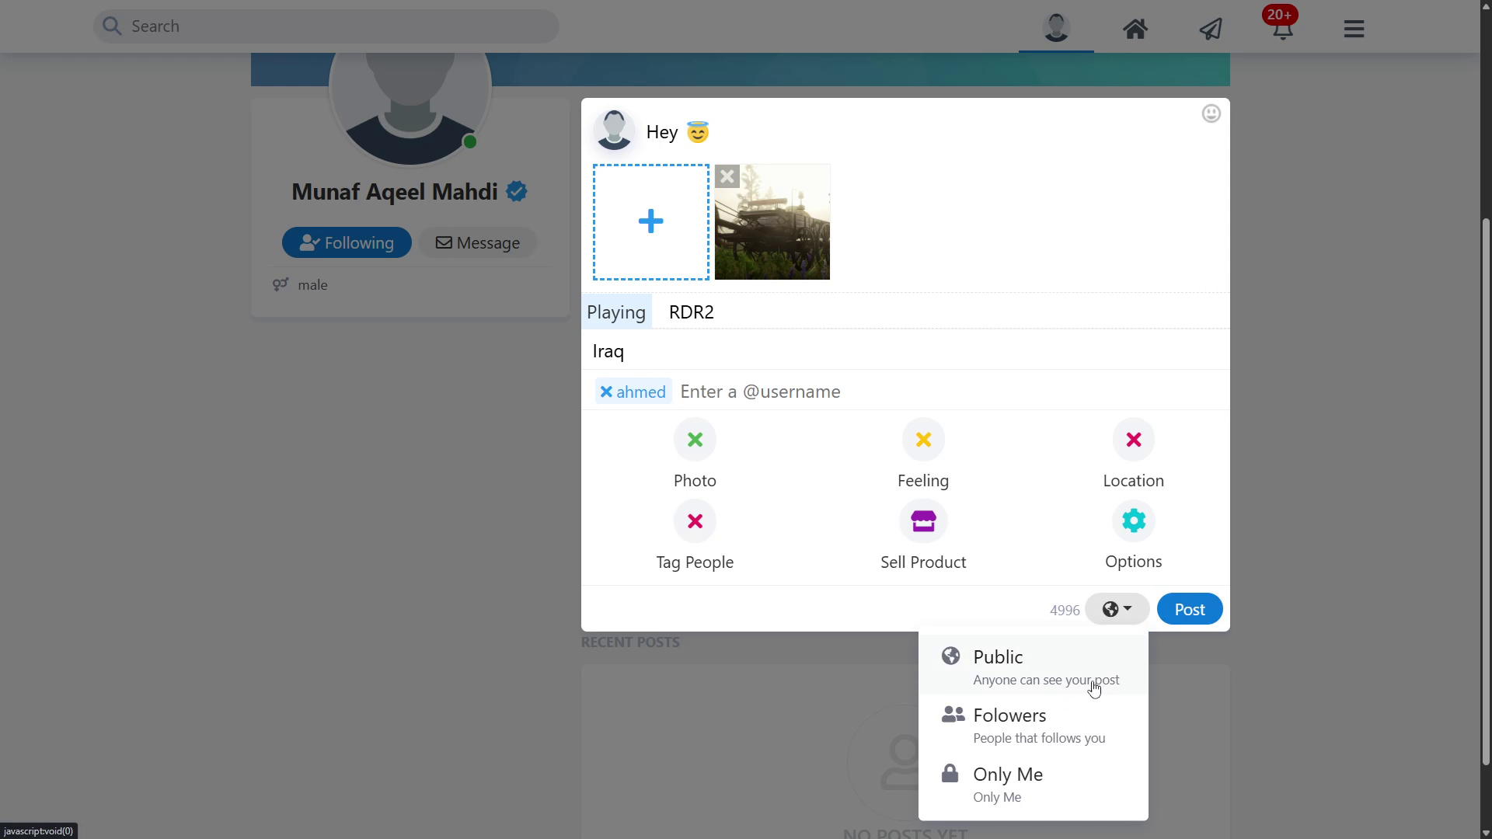Open the Playing feeling type selector
Screen dimensions: 1492x839
coord(616,312)
